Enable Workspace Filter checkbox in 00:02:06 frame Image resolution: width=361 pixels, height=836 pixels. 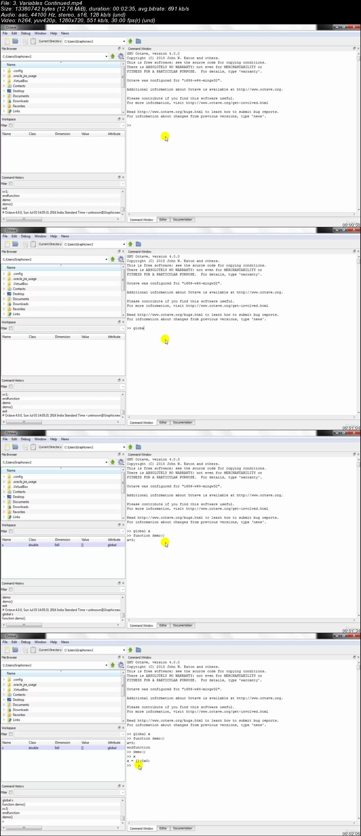[11, 734]
